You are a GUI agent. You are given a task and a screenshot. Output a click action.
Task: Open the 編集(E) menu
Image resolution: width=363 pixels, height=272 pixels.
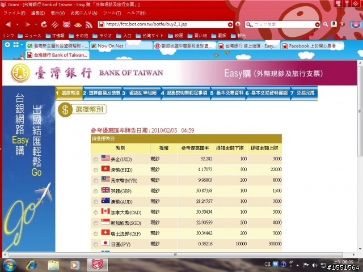pos(38,13)
